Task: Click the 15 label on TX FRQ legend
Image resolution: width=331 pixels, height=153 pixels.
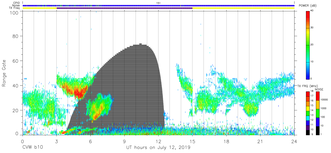Action: (x=312, y=105)
